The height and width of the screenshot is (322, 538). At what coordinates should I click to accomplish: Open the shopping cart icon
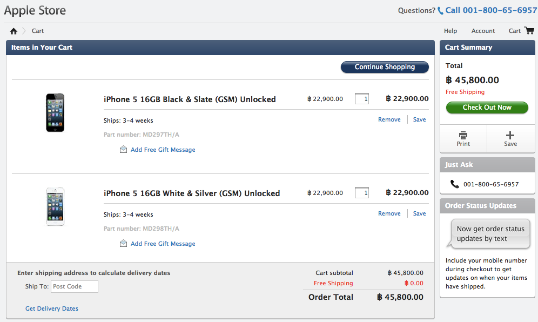coord(529,31)
